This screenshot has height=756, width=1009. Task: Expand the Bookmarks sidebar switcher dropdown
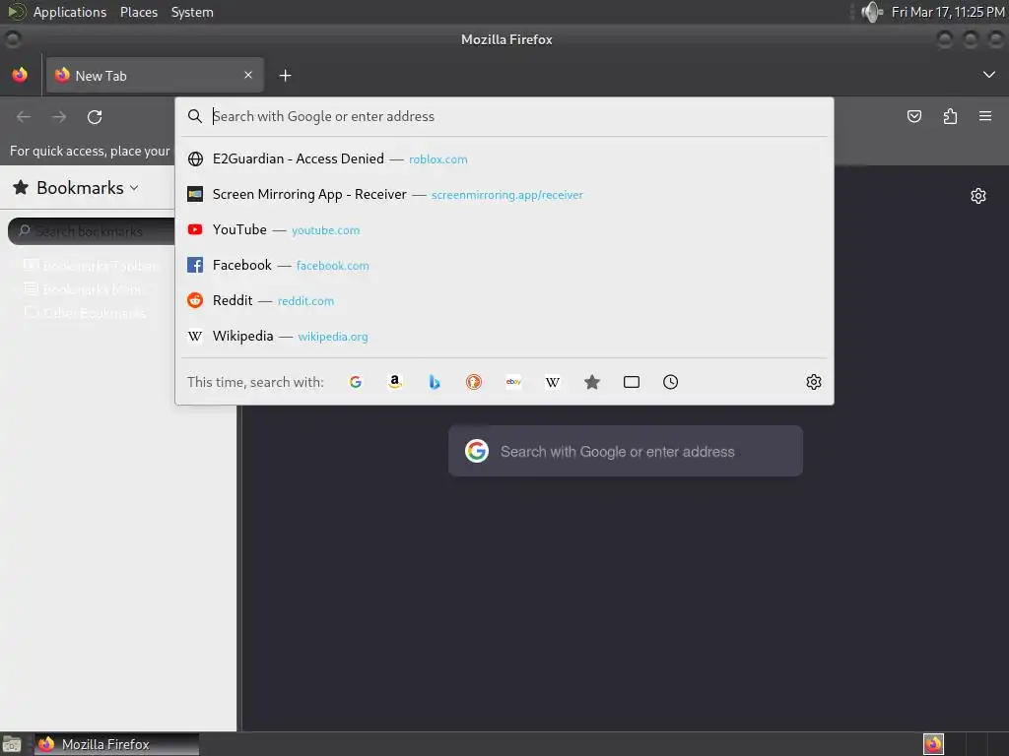click(76, 188)
